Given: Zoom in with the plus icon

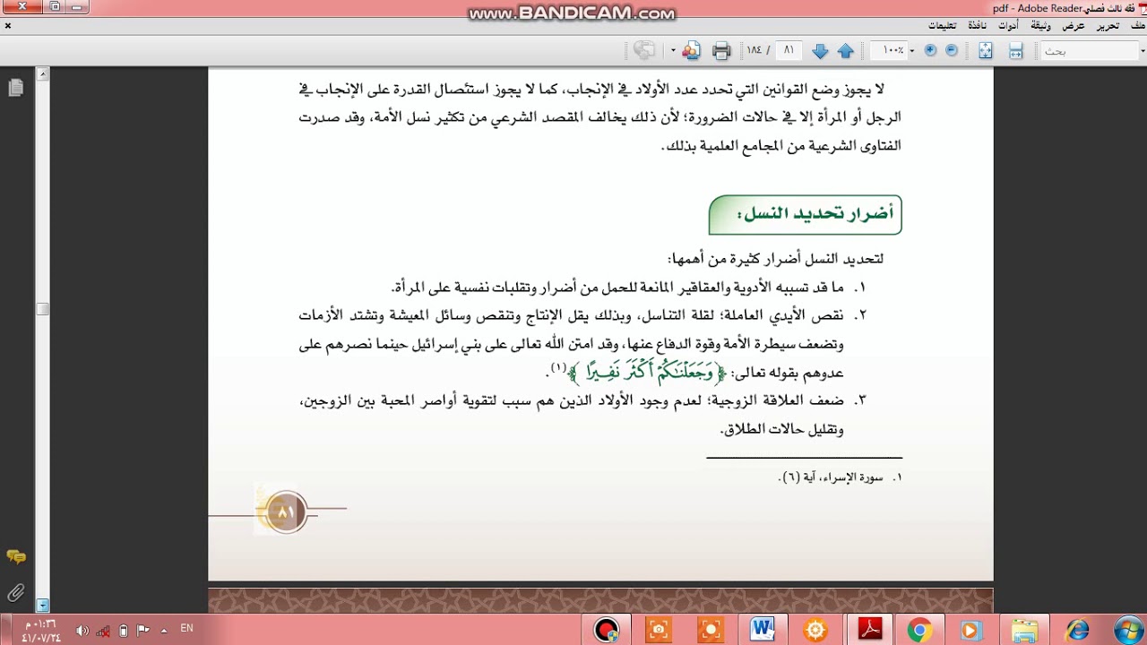Looking at the screenshot, I should (930, 50).
